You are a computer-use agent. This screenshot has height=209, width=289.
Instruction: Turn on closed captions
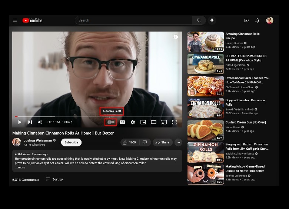click(x=122, y=122)
